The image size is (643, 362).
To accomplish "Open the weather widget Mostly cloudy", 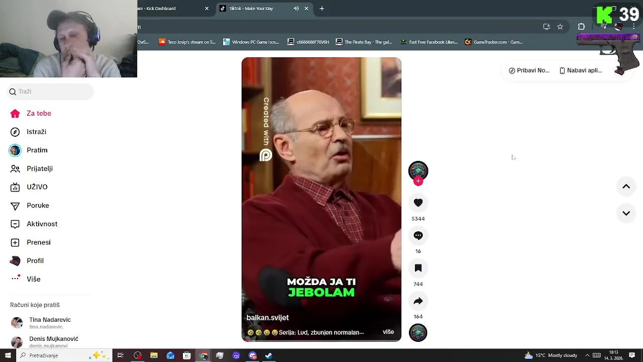I will (x=551, y=355).
